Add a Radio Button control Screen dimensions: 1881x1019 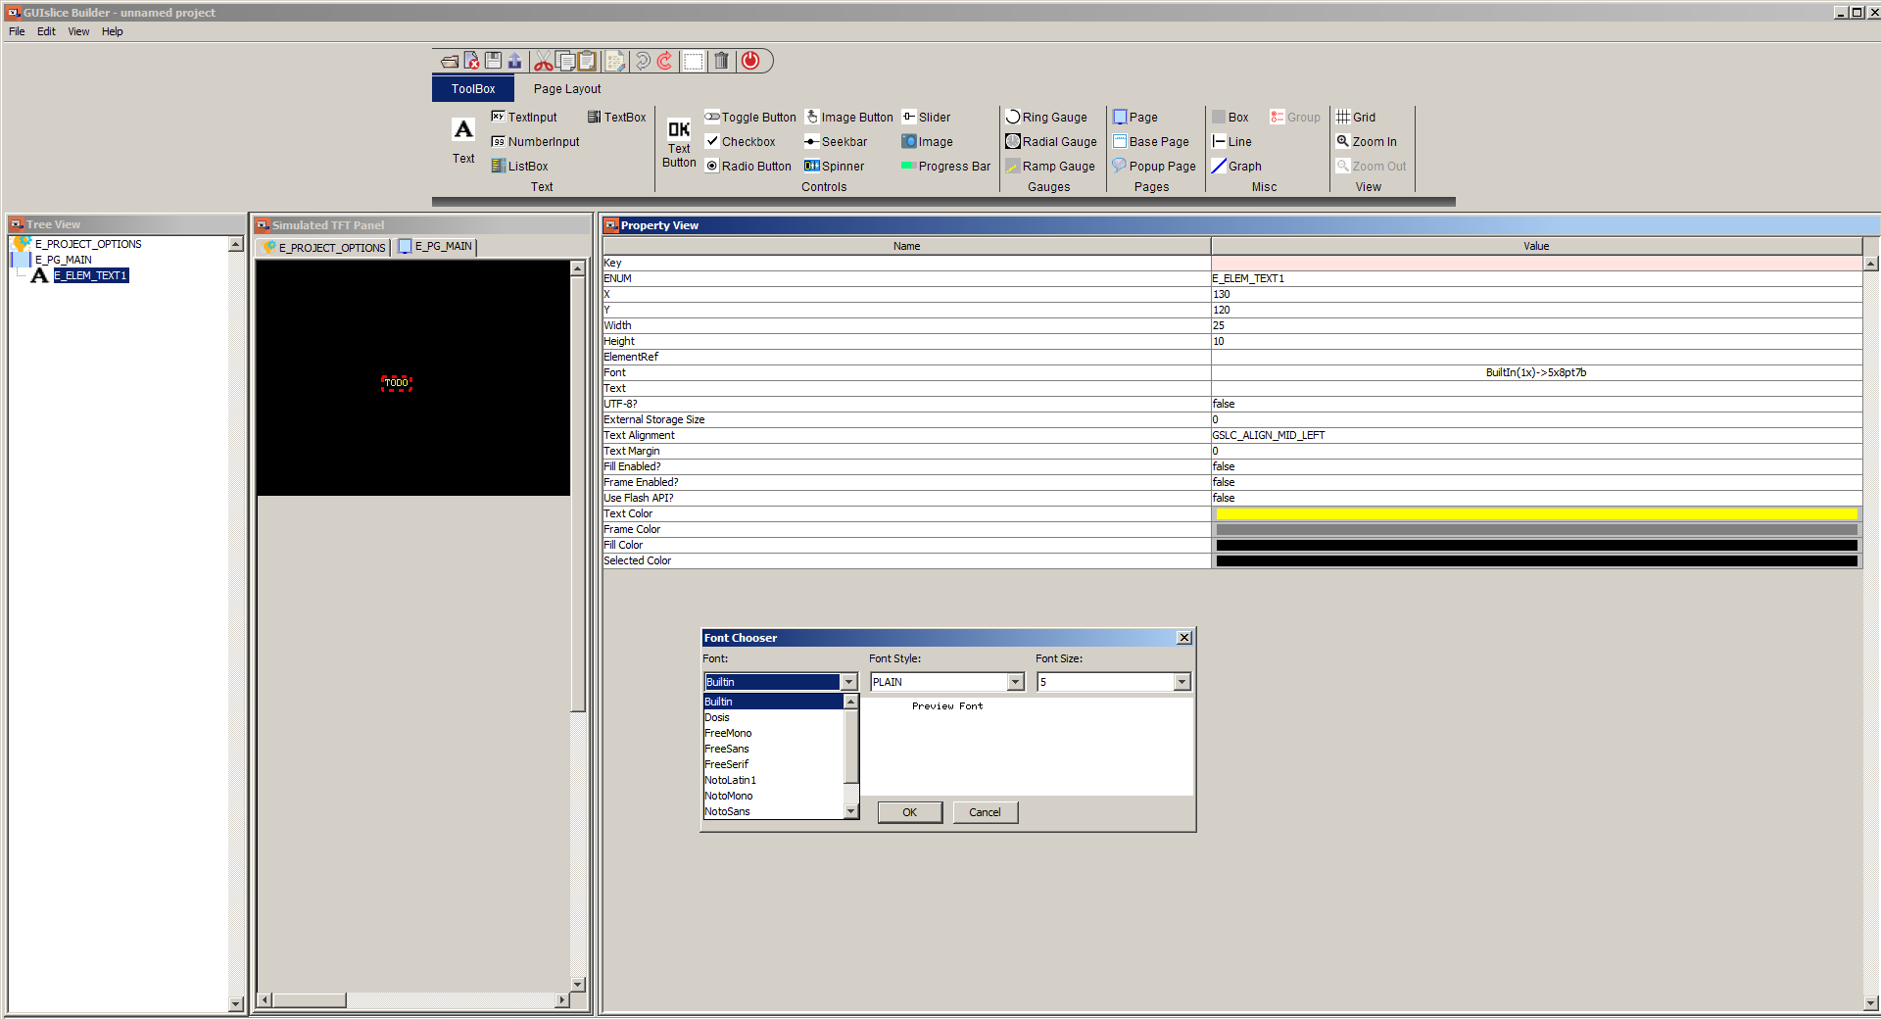[748, 166]
